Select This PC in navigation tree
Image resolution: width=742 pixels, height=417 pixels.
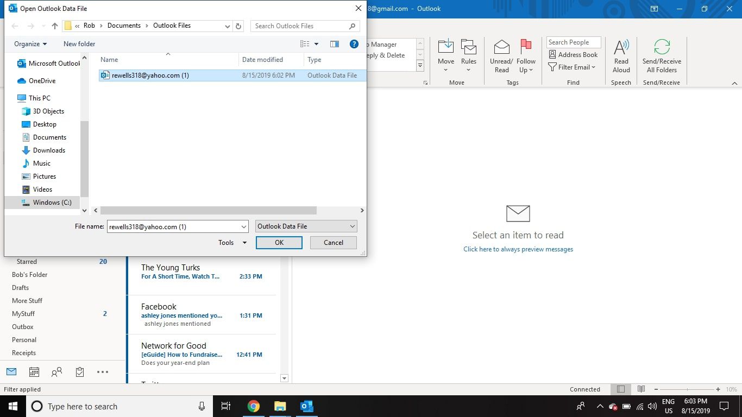[x=34, y=98]
